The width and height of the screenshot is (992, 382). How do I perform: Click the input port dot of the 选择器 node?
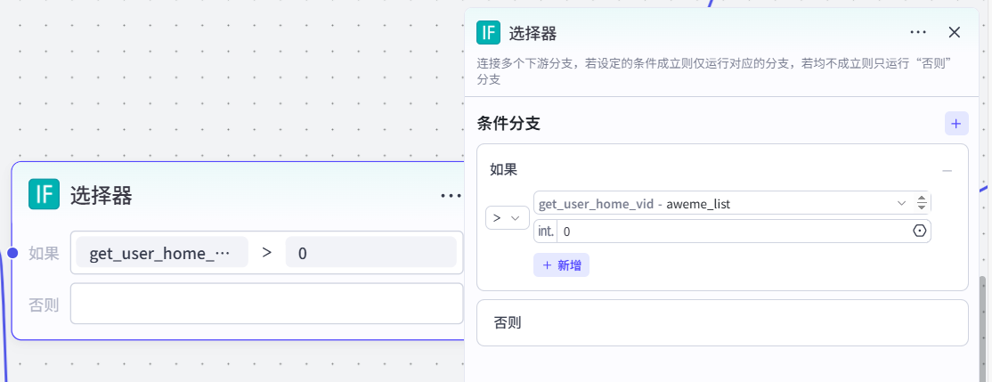[x=12, y=253]
